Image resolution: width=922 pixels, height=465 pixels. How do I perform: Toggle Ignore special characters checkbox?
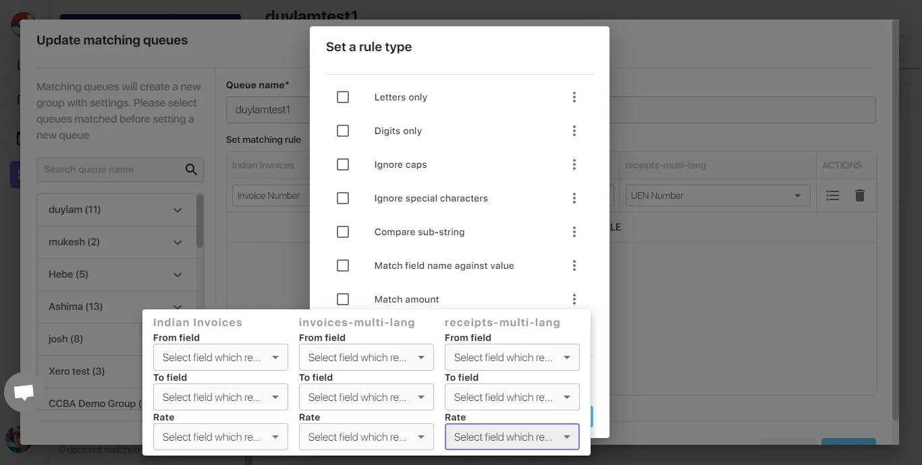[343, 198]
